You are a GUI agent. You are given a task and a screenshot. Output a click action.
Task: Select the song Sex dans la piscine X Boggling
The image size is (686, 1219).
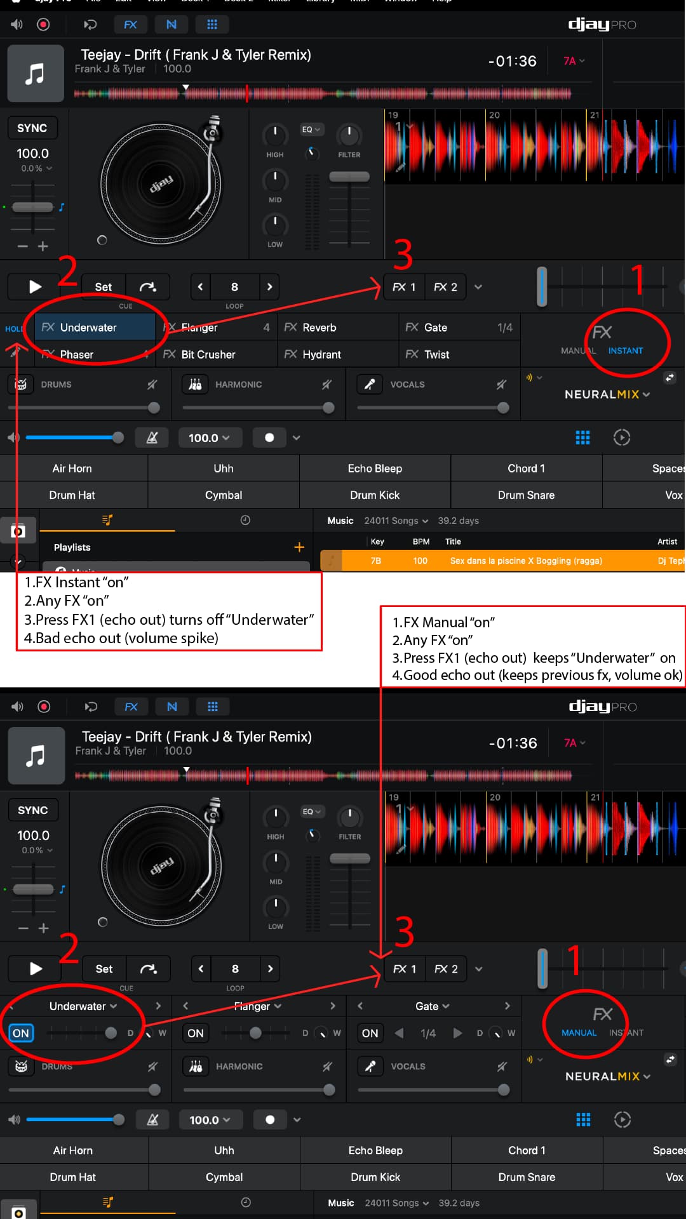click(x=525, y=561)
